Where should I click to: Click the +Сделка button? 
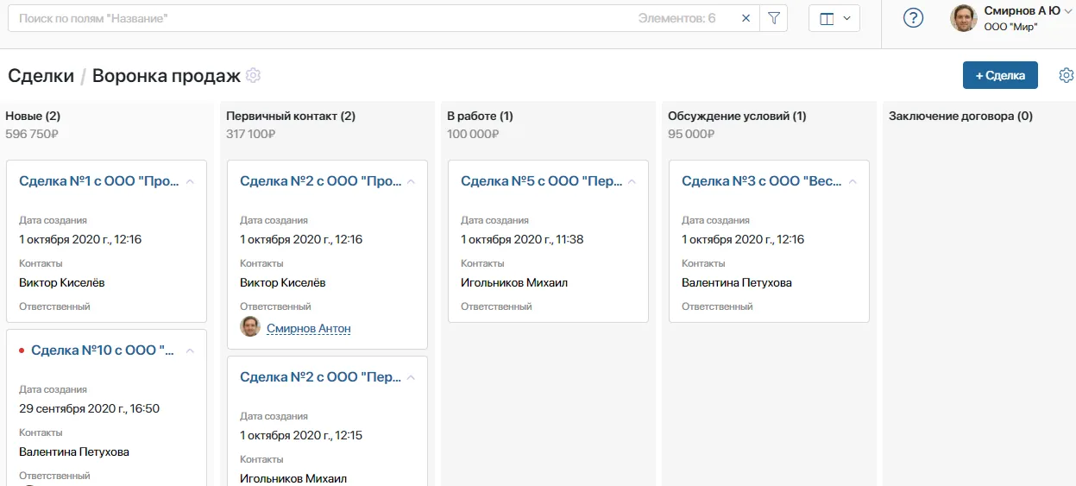point(999,75)
